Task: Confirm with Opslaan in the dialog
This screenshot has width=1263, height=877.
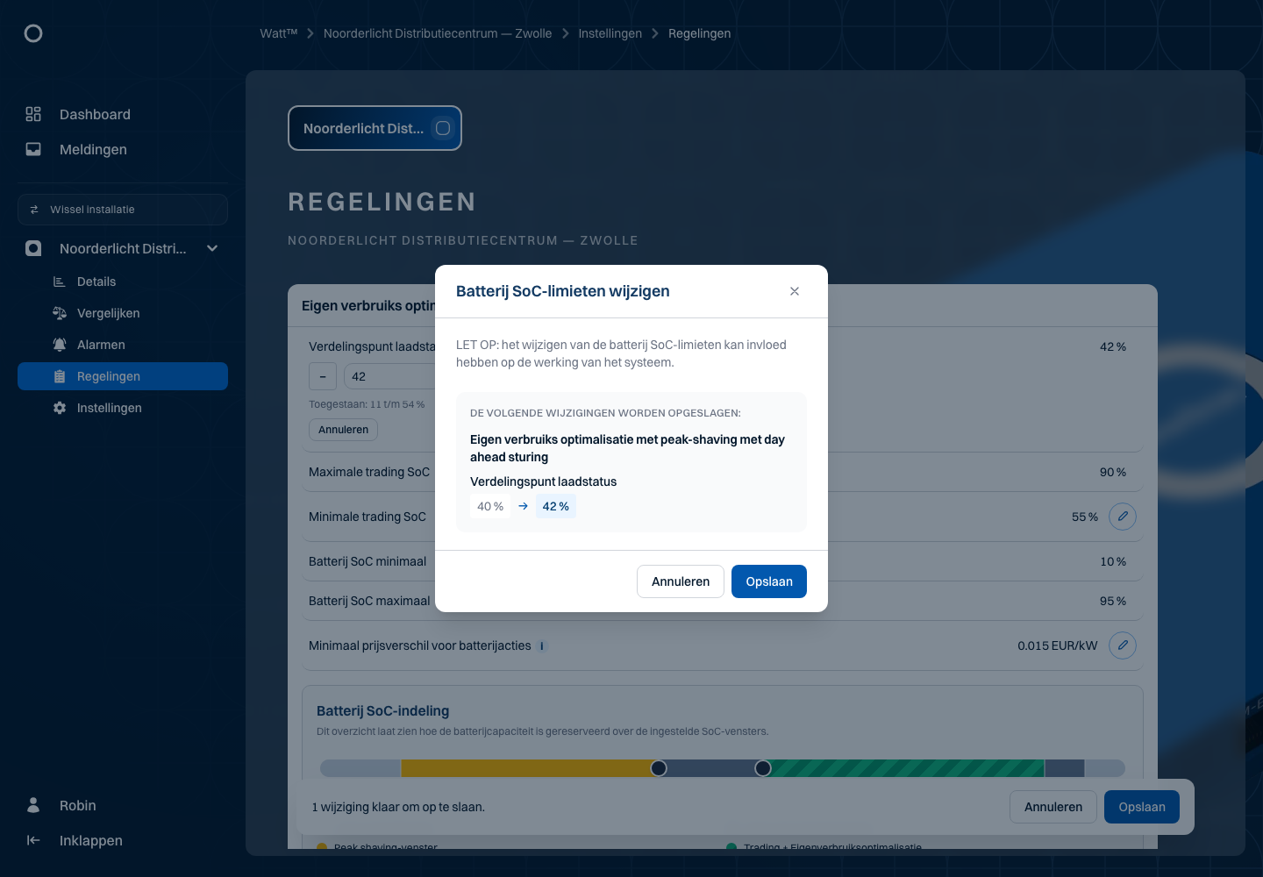Action: (769, 581)
